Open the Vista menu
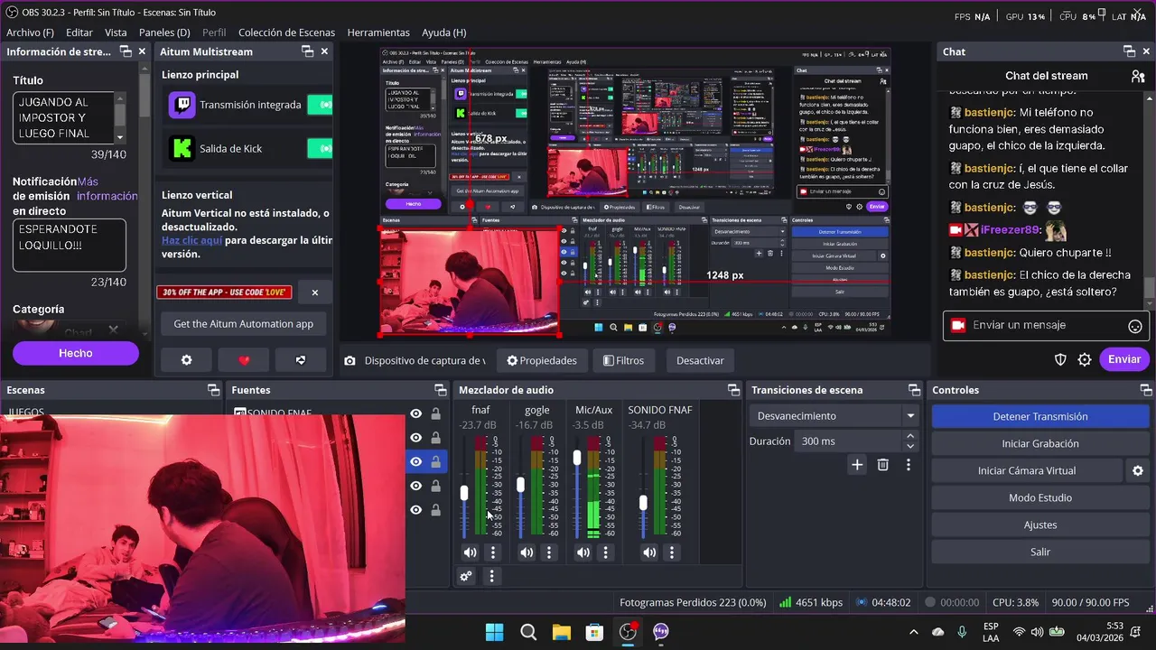This screenshot has width=1156, height=650. tap(116, 32)
